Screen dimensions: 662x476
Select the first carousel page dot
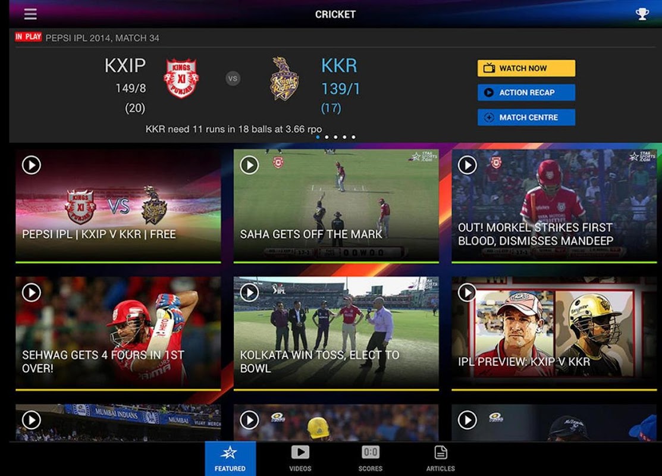pyautogui.click(x=318, y=137)
